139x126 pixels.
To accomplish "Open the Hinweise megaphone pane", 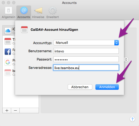I will pos(38,13).
